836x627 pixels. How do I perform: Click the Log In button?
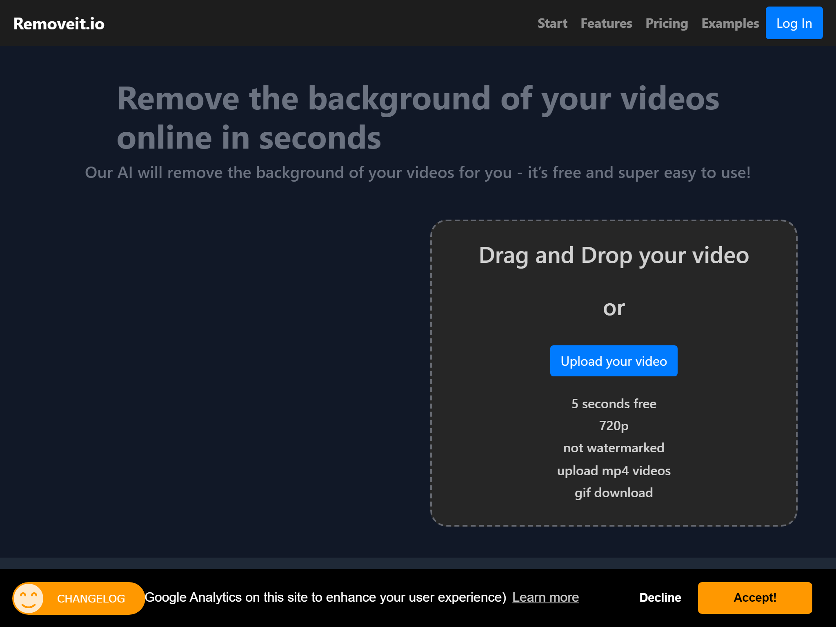[793, 23]
